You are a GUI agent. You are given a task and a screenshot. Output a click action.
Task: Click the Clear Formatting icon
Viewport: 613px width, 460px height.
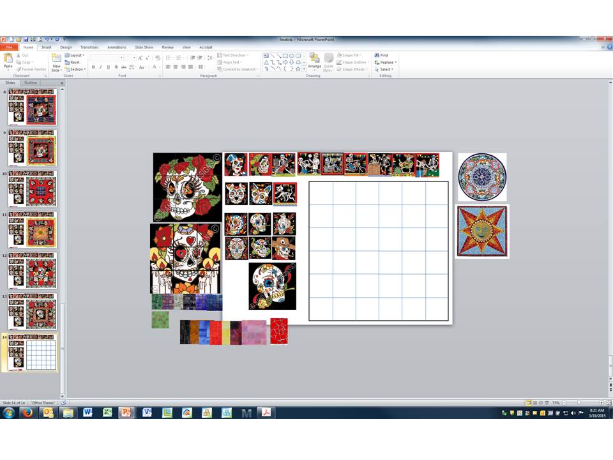[158, 58]
